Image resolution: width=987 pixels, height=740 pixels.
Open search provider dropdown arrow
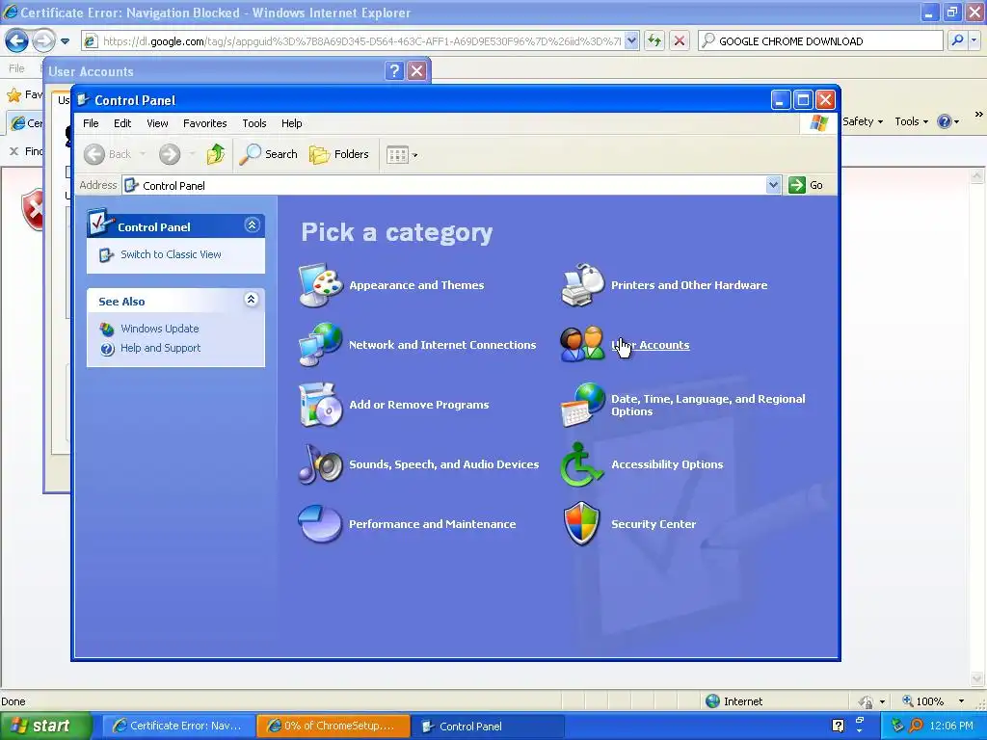pos(974,40)
